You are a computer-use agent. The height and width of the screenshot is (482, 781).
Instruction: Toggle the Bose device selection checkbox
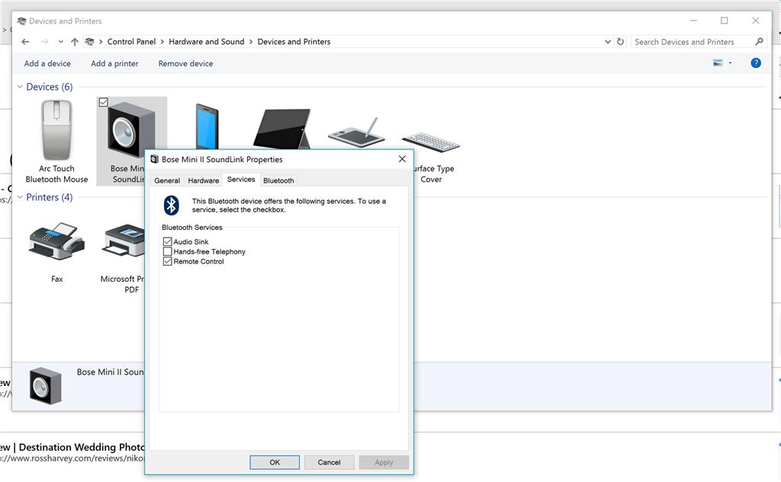coord(103,103)
